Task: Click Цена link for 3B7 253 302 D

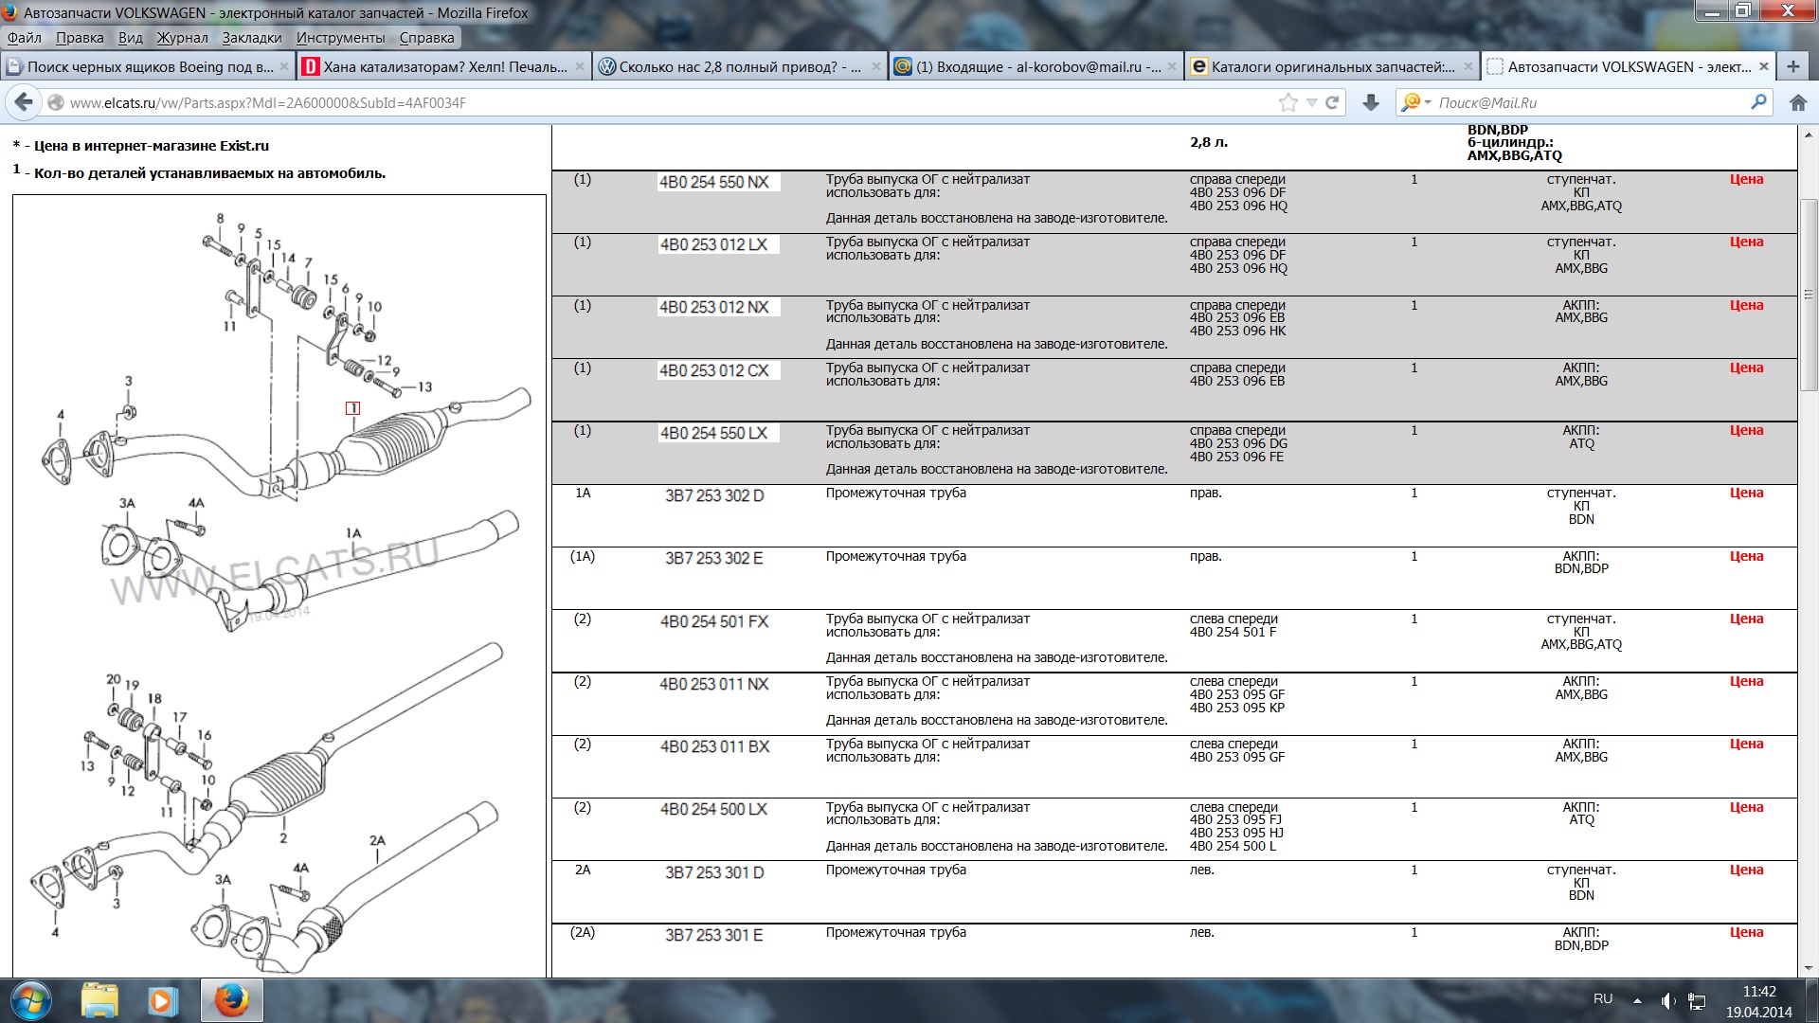Action: (x=1746, y=493)
